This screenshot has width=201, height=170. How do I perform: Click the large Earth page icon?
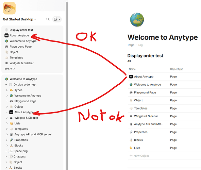tap(137, 20)
